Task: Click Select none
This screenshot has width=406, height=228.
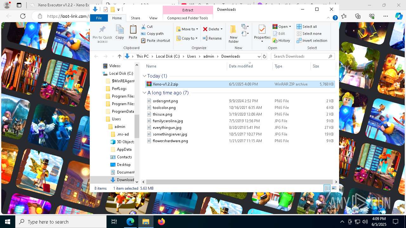Action: pos(309,34)
